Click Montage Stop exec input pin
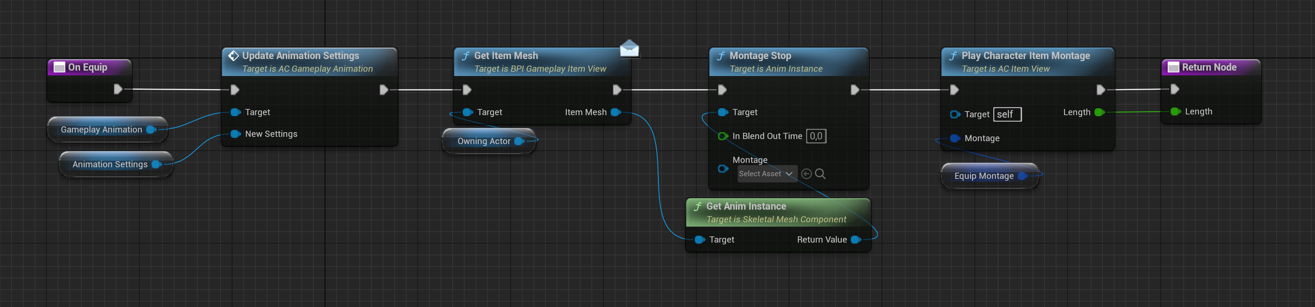Image resolution: width=1315 pixels, height=307 pixels. coord(722,90)
